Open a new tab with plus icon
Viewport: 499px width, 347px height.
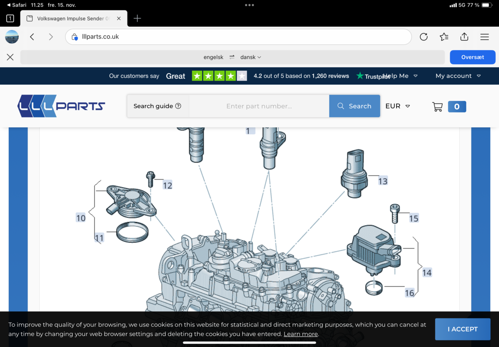pyautogui.click(x=137, y=18)
